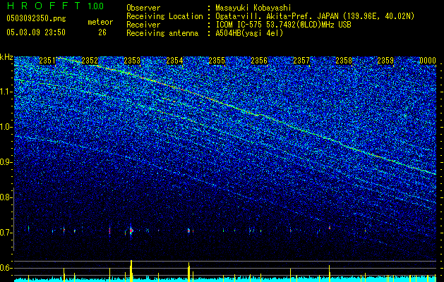Click the 2355 time marker
Viewport: 444px width, 282px height.
(x=217, y=61)
